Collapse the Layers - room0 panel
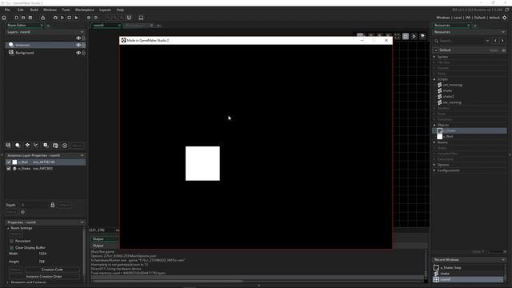This screenshot has height=288, width=512. point(82,32)
